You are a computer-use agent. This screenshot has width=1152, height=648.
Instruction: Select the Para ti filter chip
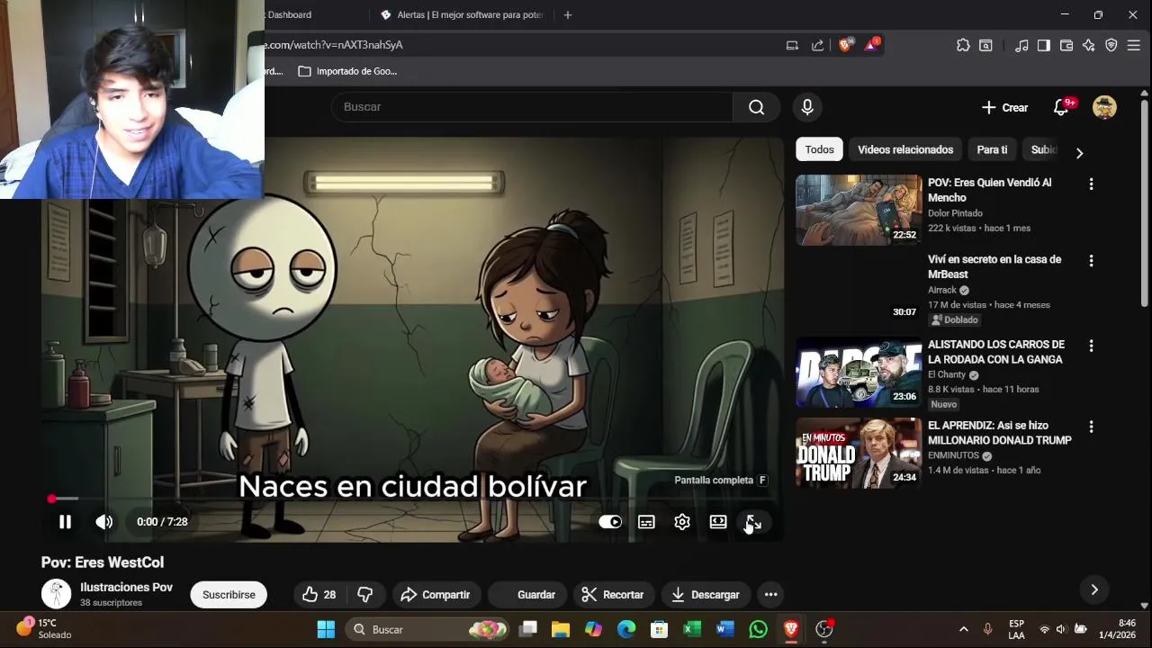[x=992, y=149]
